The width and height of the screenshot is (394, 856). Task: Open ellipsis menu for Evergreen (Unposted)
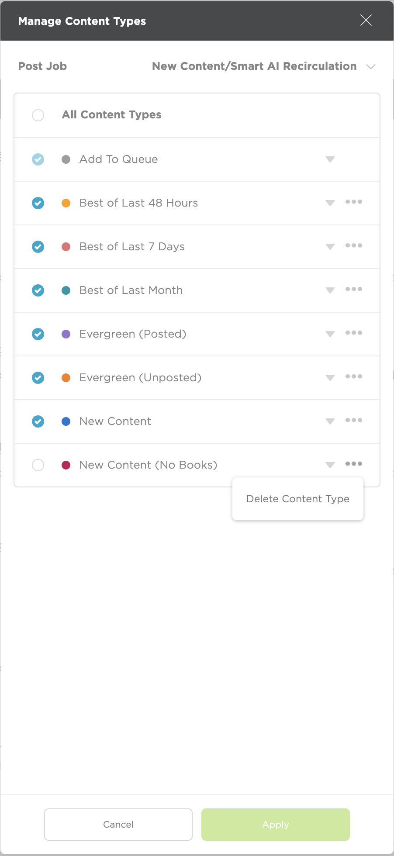pyautogui.click(x=354, y=376)
